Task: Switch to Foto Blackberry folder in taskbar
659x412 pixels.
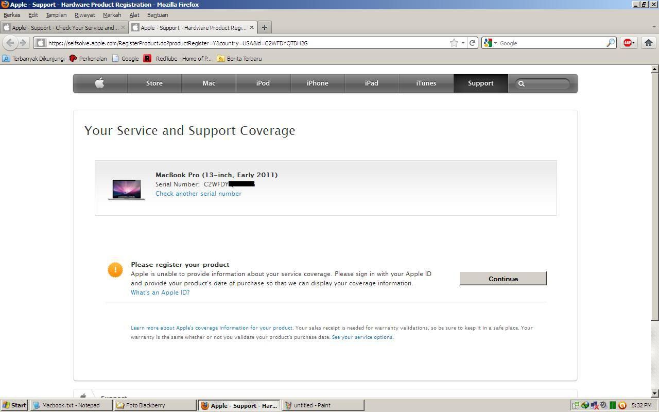Action: pyautogui.click(x=155, y=405)
